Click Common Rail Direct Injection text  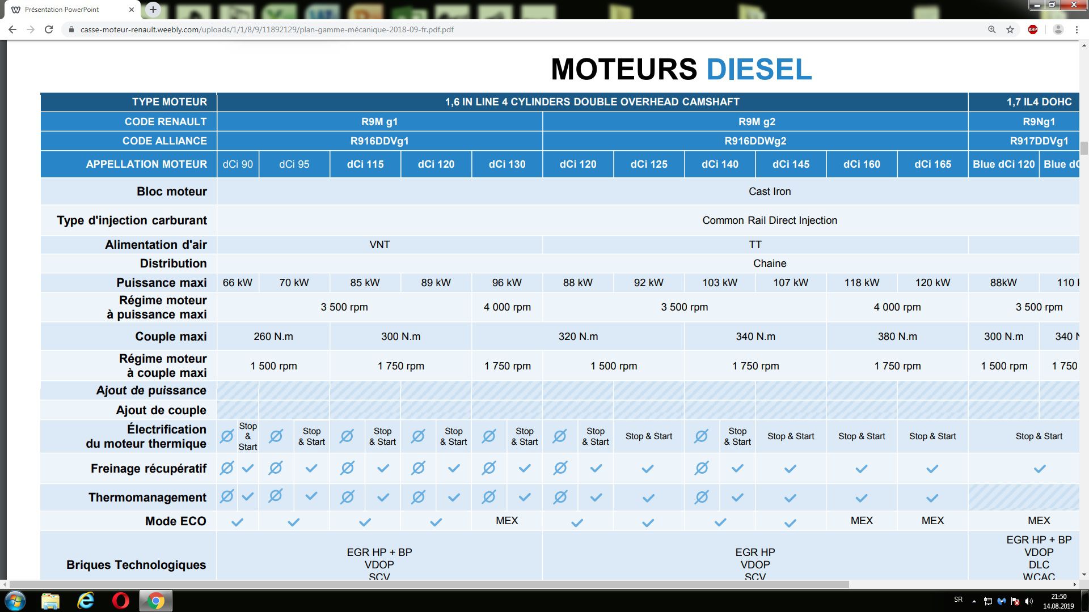769,220
